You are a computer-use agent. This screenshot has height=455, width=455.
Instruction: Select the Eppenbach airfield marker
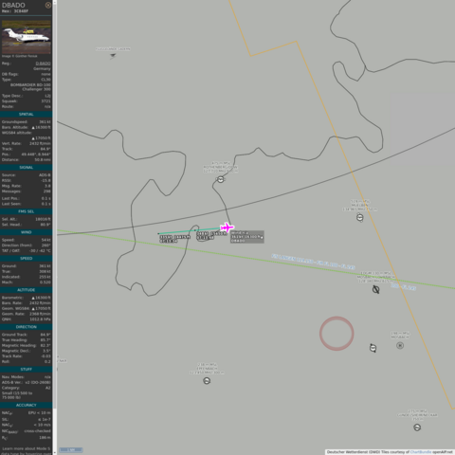[x=207, y=381]
